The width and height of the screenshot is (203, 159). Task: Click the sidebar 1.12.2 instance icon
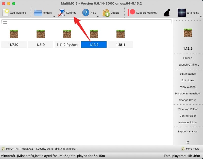188,33
